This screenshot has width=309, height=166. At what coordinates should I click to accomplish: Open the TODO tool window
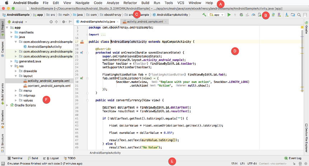[70, 158]
